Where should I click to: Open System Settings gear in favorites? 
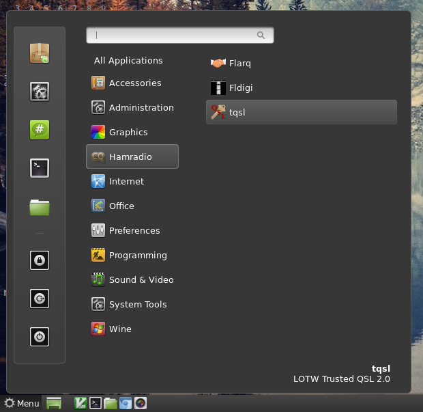coord(40,92)
